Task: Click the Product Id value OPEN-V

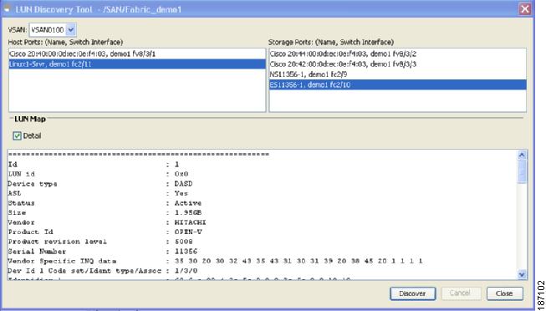Action: tap(188, 232)
